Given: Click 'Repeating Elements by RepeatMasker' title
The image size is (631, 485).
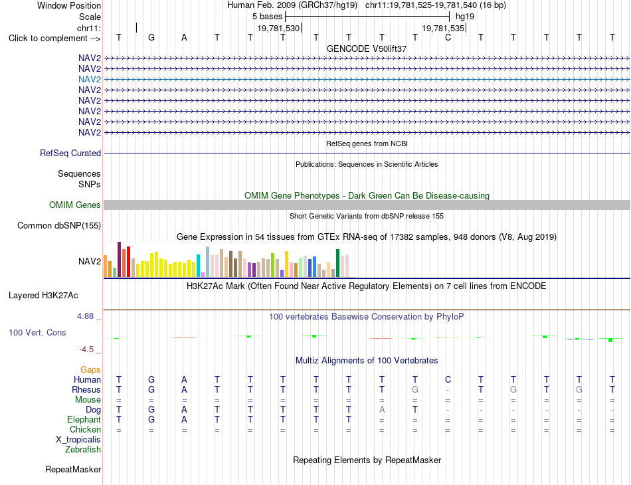Looking at the screenshot, I should (x=367, y=460).
